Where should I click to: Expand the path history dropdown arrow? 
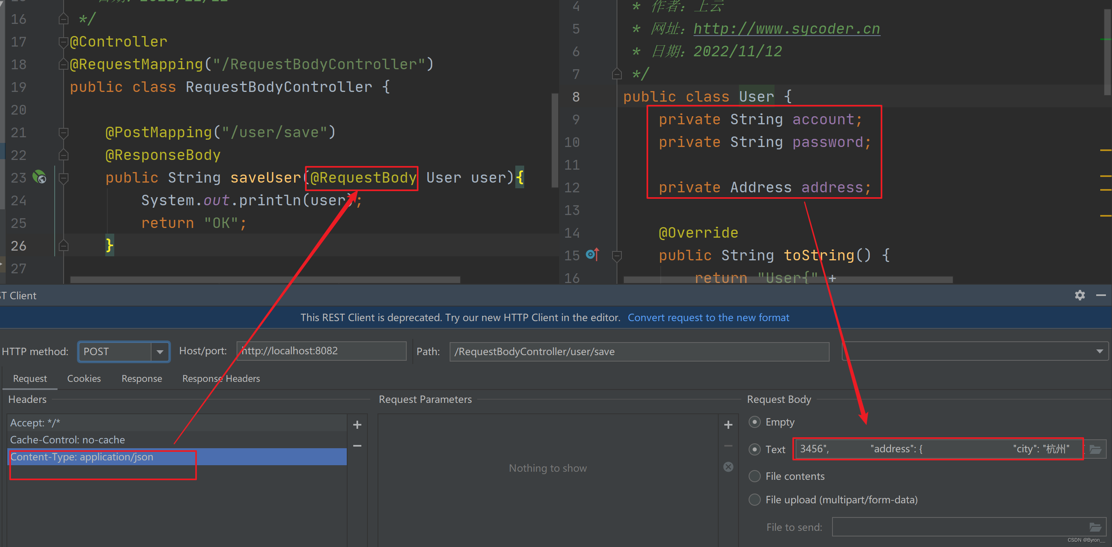1099,351
